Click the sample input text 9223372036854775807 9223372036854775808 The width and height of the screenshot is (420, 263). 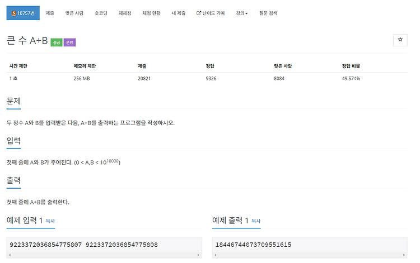(x=83, y=245)
